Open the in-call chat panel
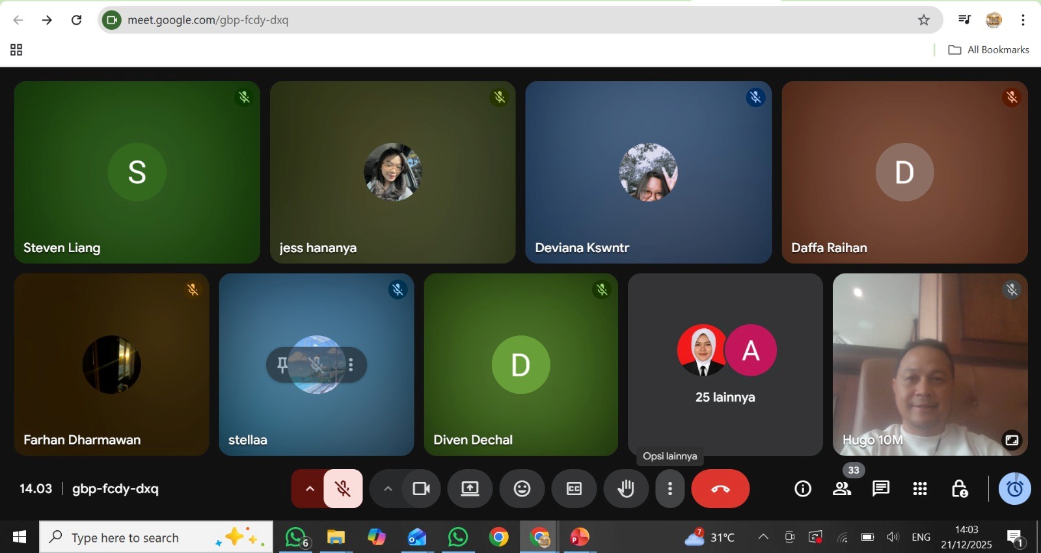 [x=880, y=489]
